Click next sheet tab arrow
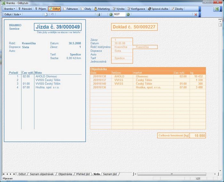224x182 pixels. [11, 174]
